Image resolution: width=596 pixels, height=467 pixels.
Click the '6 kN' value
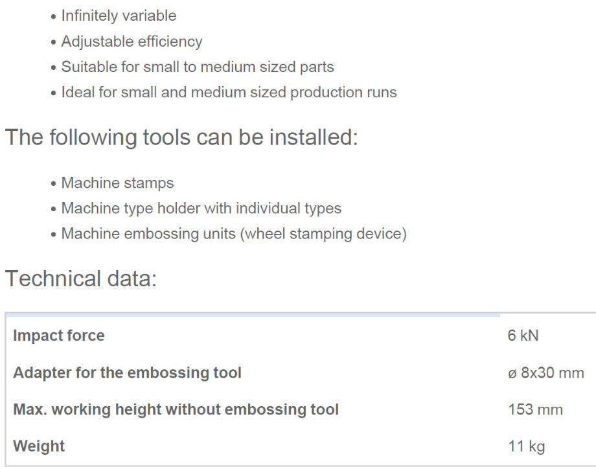click(523, 336)
